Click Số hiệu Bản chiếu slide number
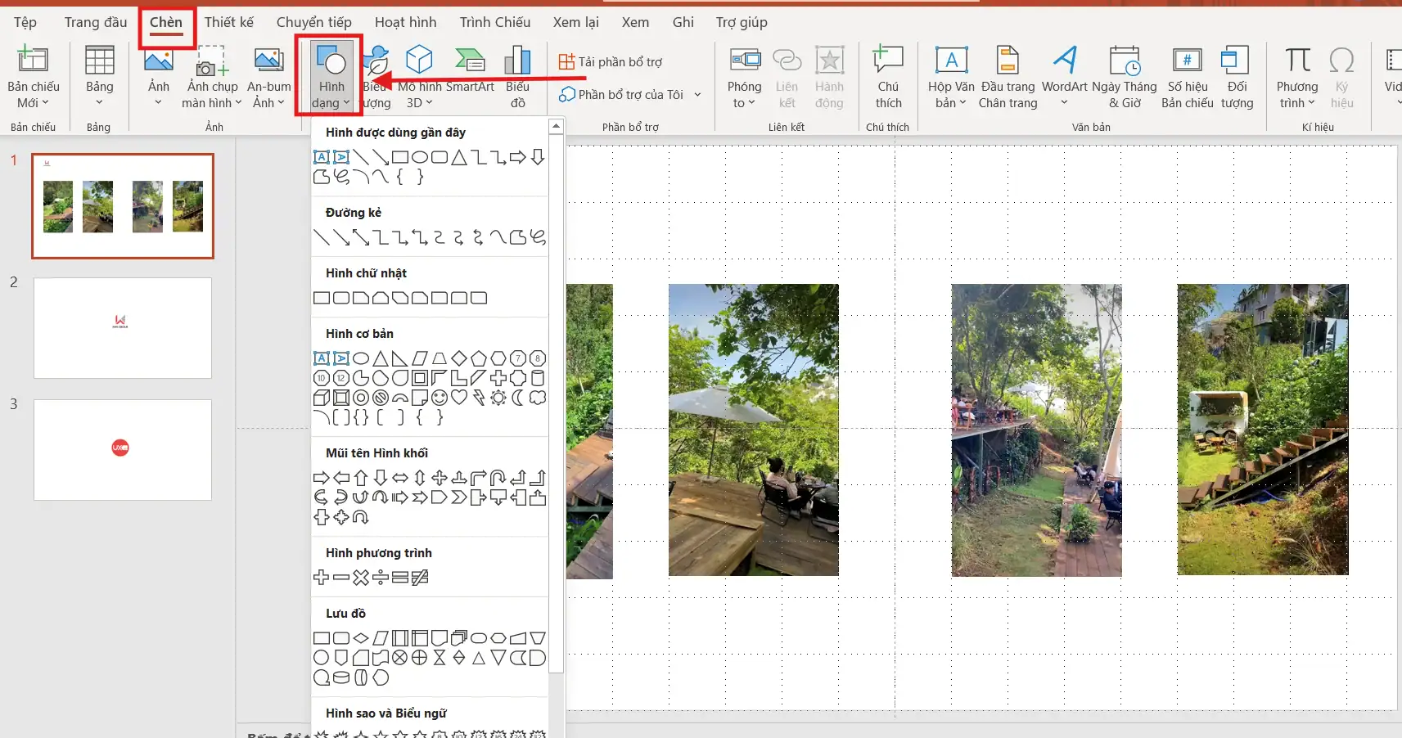The height and width of the screenshot is (738, 1402). click(x=1187, y=77)
